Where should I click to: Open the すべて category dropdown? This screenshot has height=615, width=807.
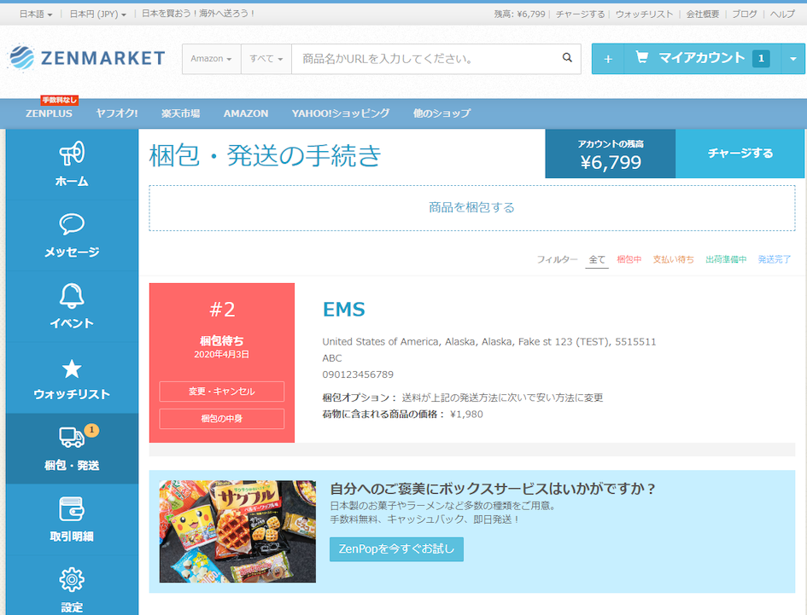(x=266, y=59)
